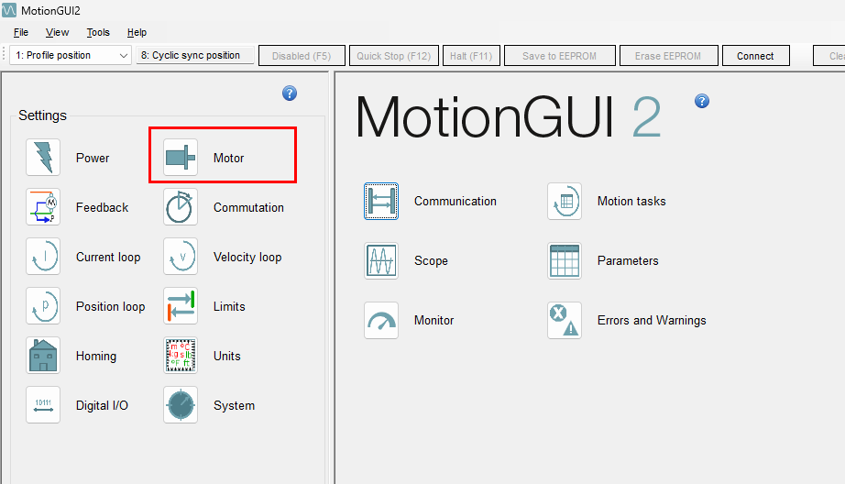Open the Limits arrows icon
Viewport: 845px width, 484px height.
point(181,306)
